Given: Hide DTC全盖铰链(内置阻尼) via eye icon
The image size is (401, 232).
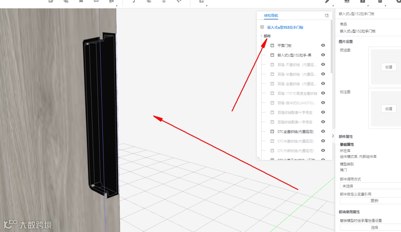Looking at the screenshot, I should pos(323,131).
